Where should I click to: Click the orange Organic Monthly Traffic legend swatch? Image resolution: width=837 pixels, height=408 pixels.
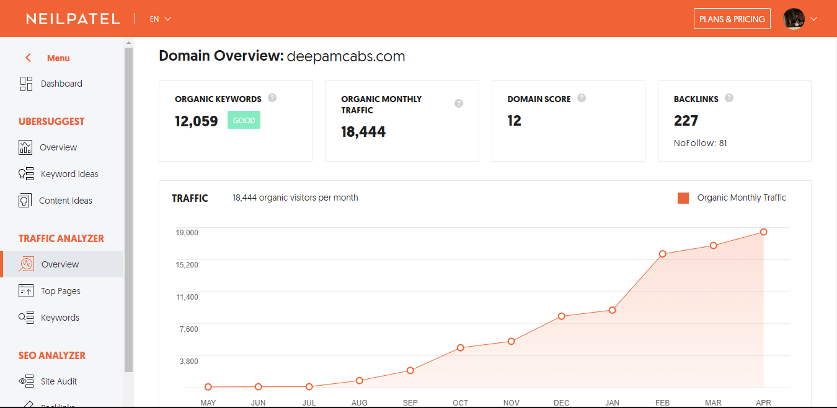[683, 198]
